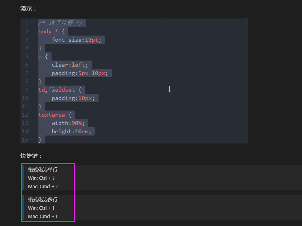Click line number 9 in gutter
The height and width of the screenshot is (226, 302).
[x=27, y=90]
